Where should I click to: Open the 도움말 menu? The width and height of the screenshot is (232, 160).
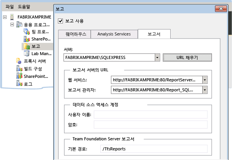coord(24,7)
